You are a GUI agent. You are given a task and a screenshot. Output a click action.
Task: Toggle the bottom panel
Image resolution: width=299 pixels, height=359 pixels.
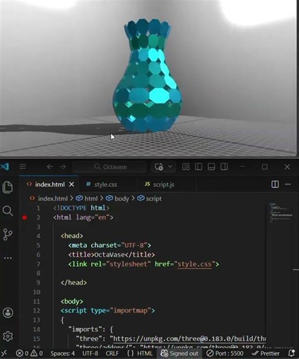[211, 166]
